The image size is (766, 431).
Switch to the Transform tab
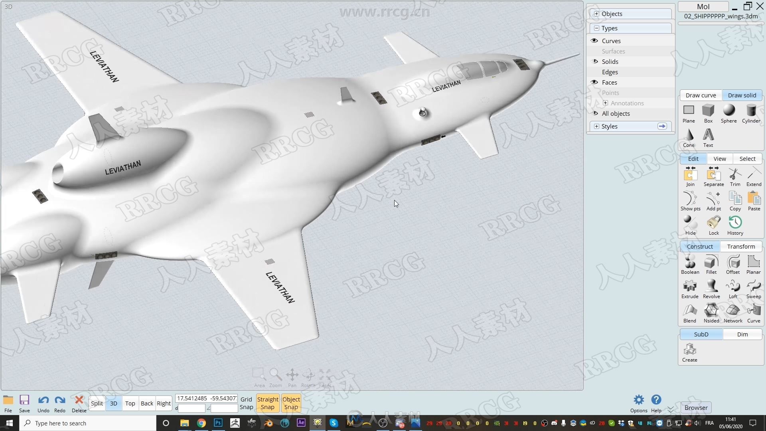[x=742, y=246]
